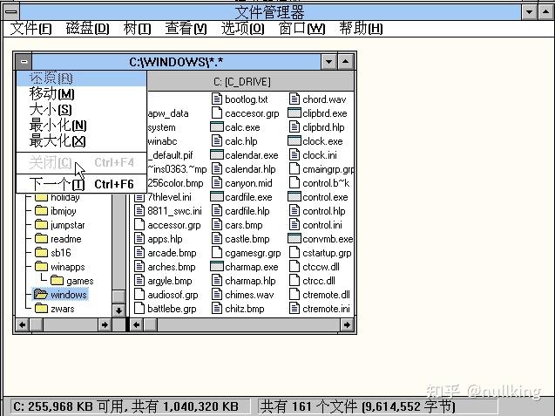Image resolution: width=555 pixels, height=416 pixels.
Task: Click the clock.exe program icon
Action: click(x=294, y=141)
